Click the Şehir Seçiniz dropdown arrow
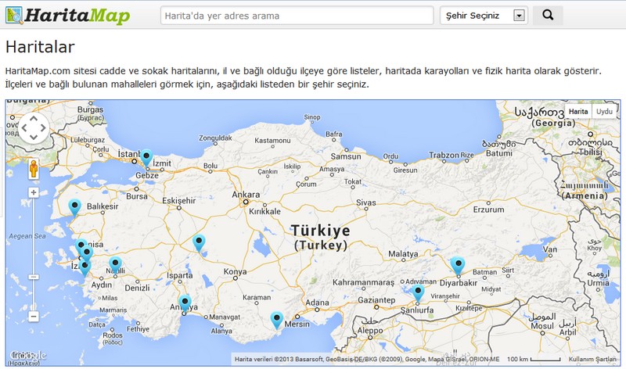The image size is (626, 369). (x=519, y=16)
